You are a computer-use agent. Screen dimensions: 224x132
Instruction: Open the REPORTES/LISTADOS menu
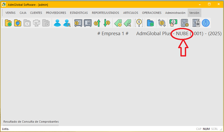pos(105,13)
